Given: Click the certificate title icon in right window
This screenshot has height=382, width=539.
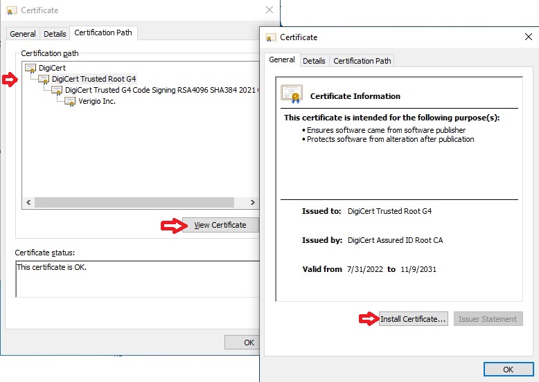Looking at the screenshot, I should (x=271, y=37).
